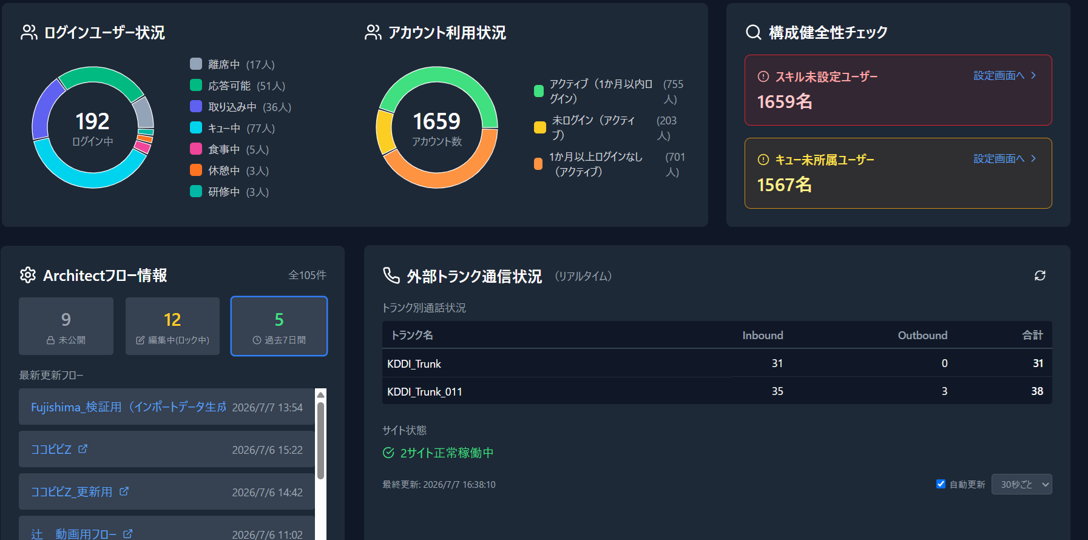1088x540 pixels.
Task: Select the 9 未公開 flows tab
Action: (x=66, y=326)
